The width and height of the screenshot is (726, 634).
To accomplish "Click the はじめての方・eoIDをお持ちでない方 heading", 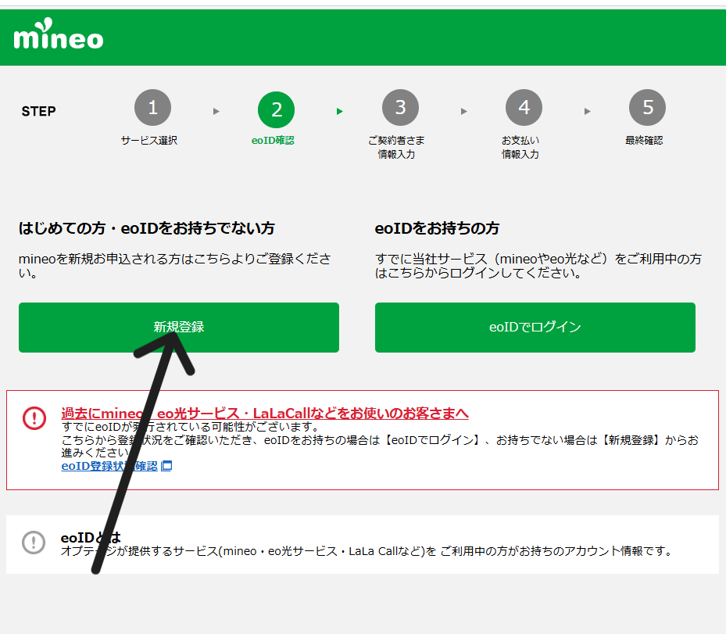I will (x=147, y=228).
